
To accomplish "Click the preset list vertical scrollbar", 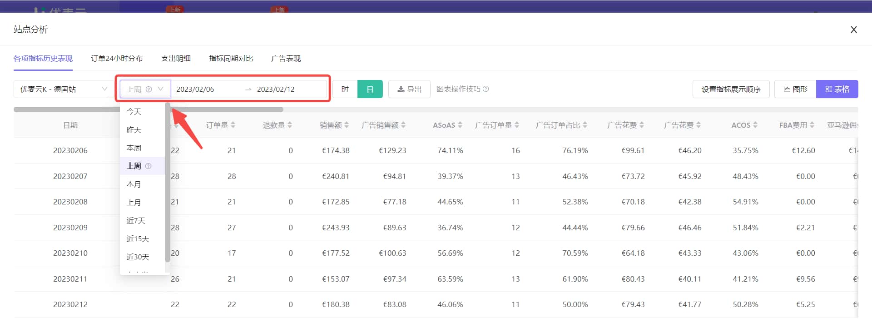I will click(168, 183).
